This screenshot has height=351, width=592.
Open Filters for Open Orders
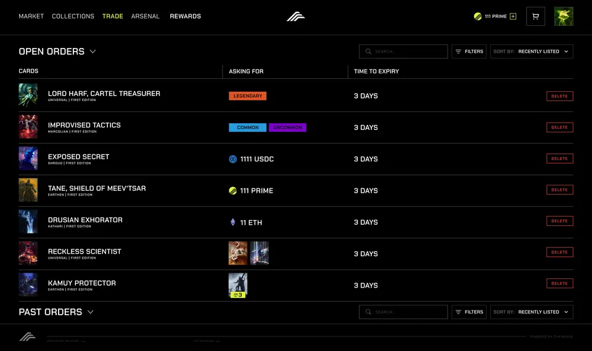click(469, 51)
